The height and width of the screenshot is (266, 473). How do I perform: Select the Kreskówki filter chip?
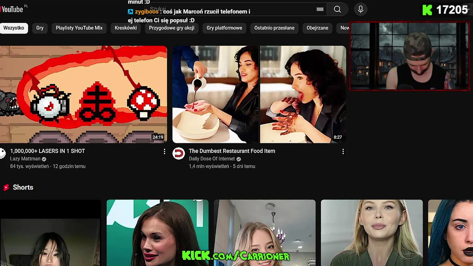coord(126,28)
